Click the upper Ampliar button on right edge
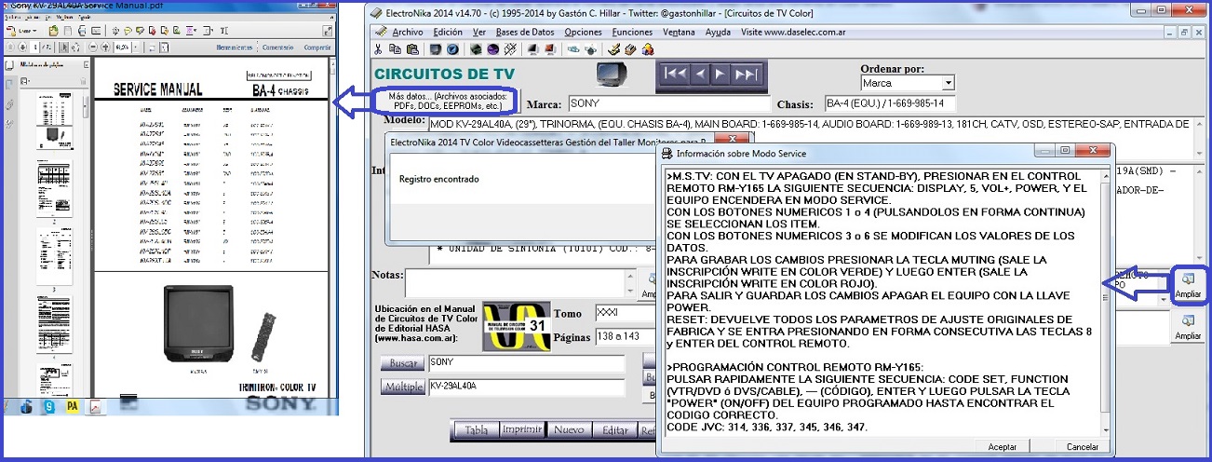Screen dimensions: 1212x462 (1189, 285)
